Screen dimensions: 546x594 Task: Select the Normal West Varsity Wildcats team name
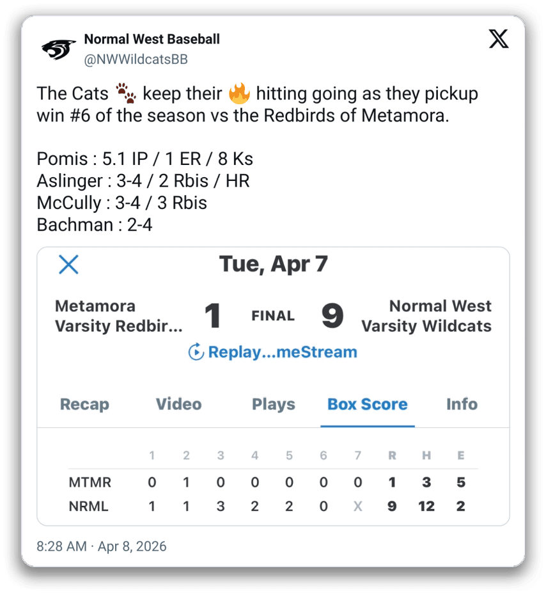[426, 316]
